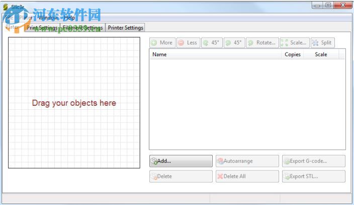Image resolution: width=354 pixels, height=205 pixels.
Task: Open the Scale... dialog
Action: click(295, 43)
